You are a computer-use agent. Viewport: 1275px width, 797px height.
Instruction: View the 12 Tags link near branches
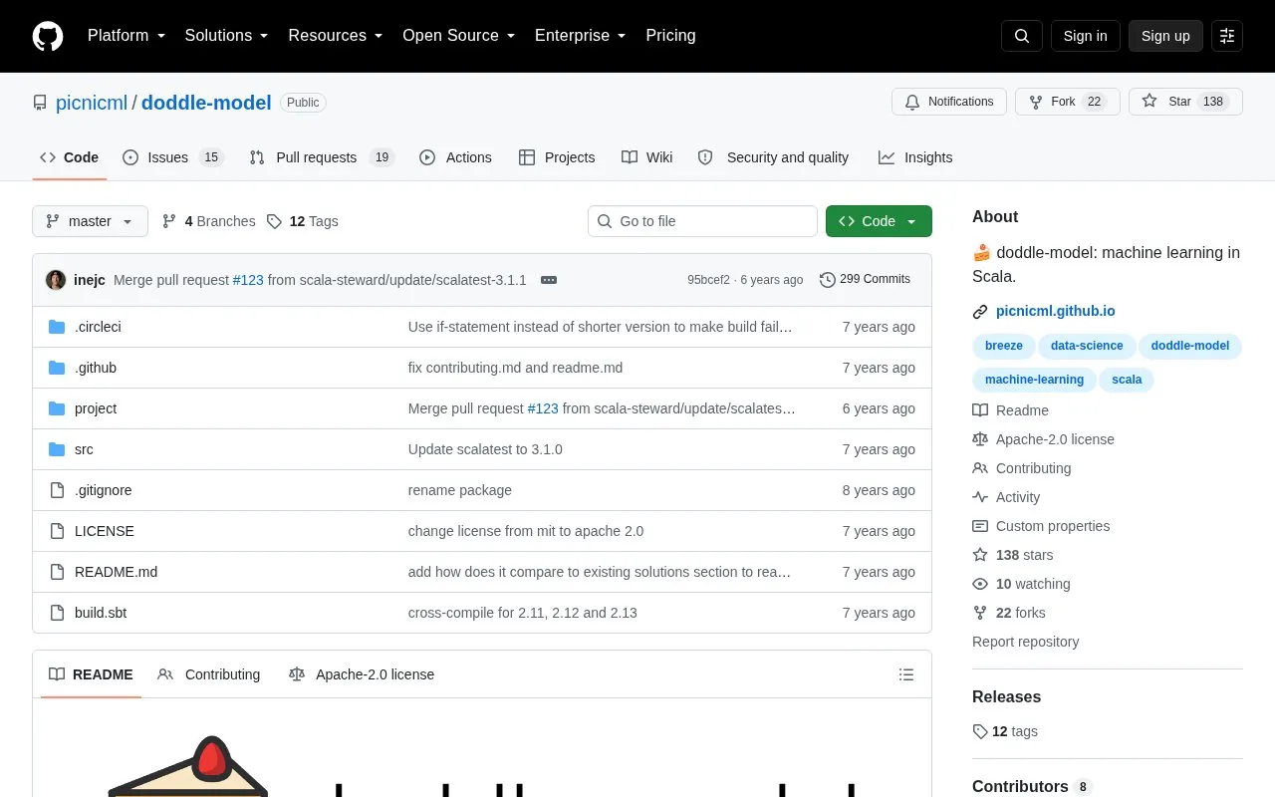(x=303, y=221)
